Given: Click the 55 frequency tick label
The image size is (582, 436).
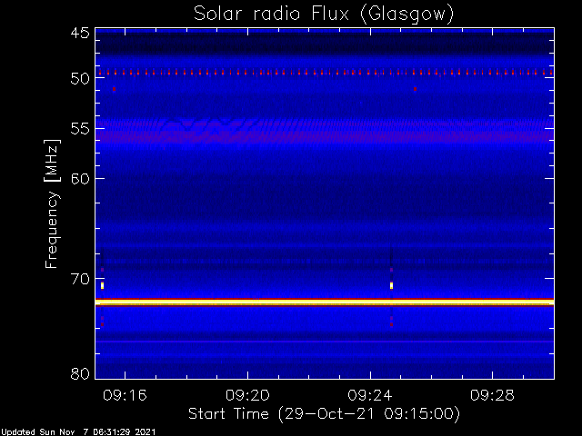Looking at the screenshot, I should (x=80, y=129).
